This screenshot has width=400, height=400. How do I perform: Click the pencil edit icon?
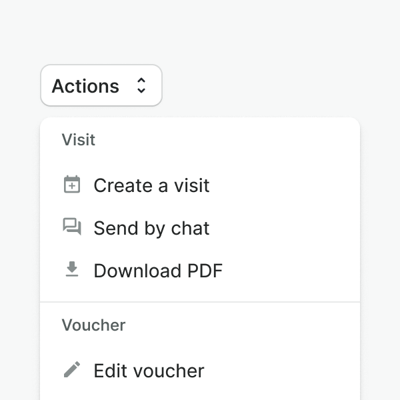[72, 369]
